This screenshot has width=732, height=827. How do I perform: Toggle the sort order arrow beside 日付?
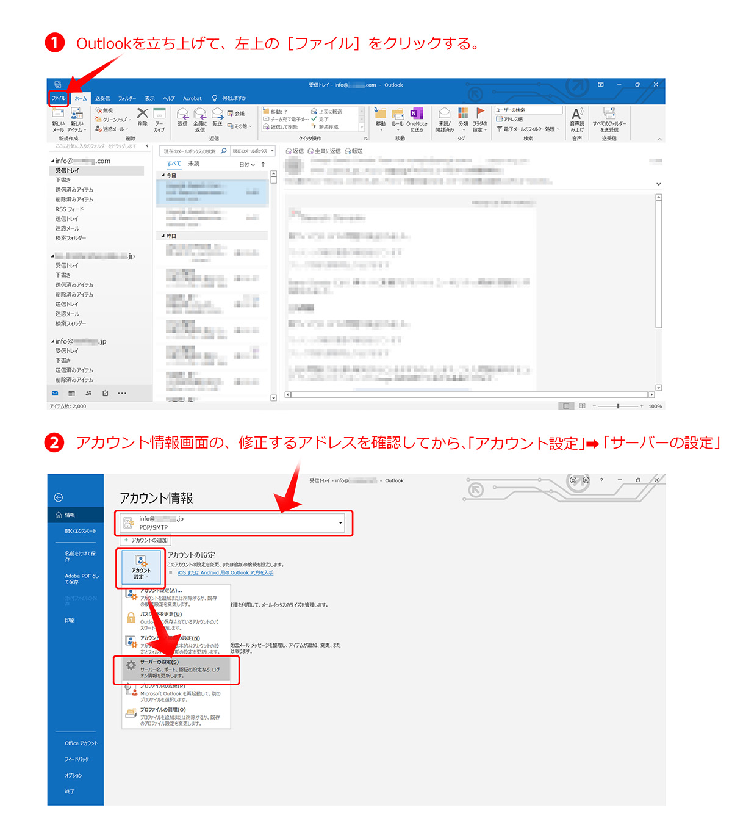coord(263,165)
